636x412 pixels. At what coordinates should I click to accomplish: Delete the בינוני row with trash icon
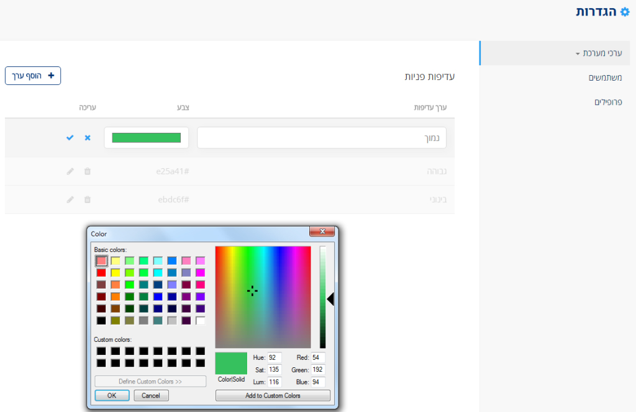point(87,200)
